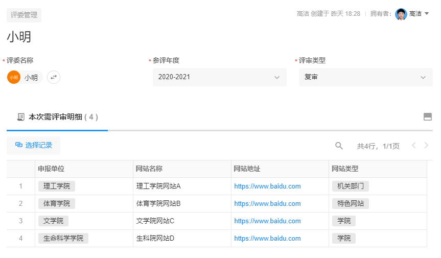Click the 评委管理 breadcrumb tag
The width and height of the screenshot is (441, 258).
[24, 15]
